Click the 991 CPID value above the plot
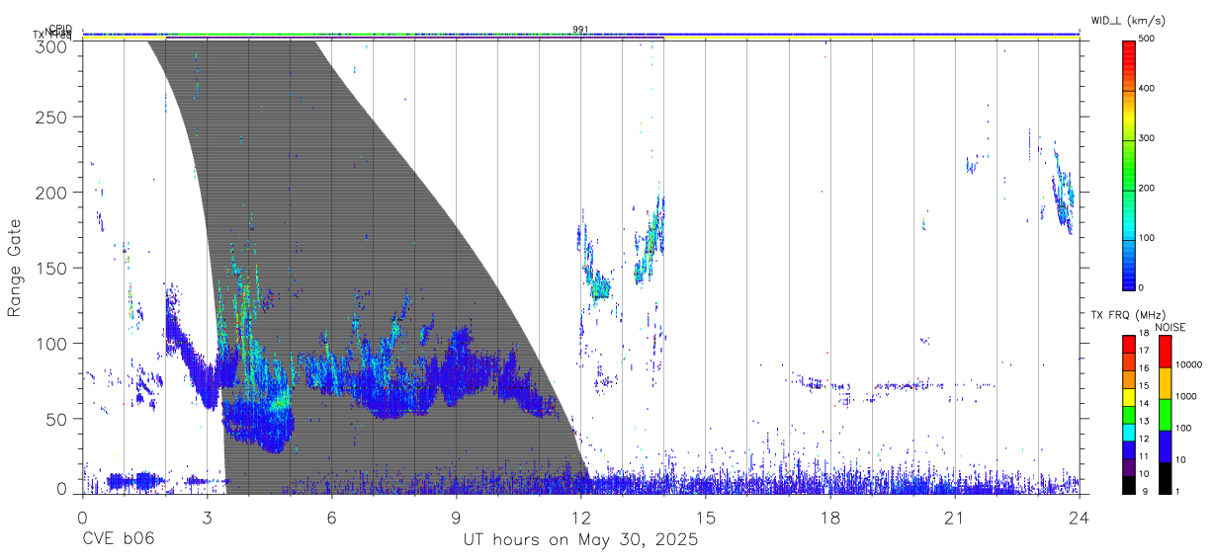The height and width of the screenshot is (560, 1214). [x=581, y=29]
